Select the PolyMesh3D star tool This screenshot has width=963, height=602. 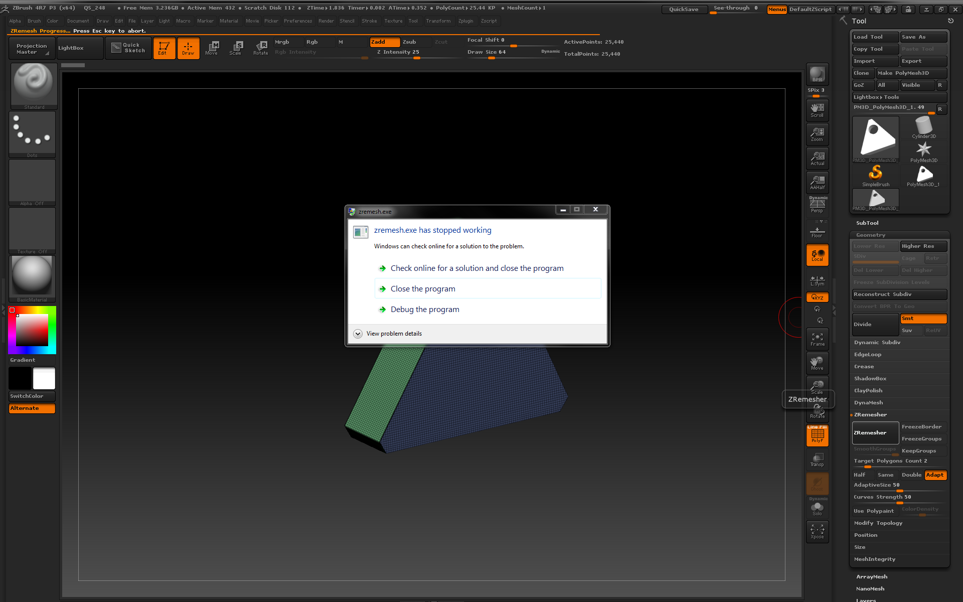tap(924, 152)
